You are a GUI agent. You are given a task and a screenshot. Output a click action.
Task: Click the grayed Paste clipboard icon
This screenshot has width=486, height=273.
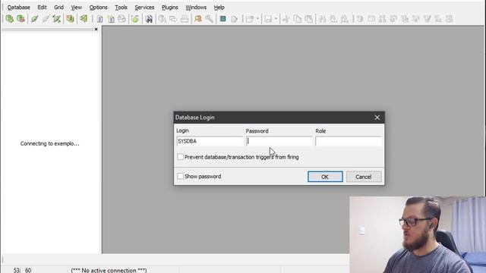tap(309, 19)
